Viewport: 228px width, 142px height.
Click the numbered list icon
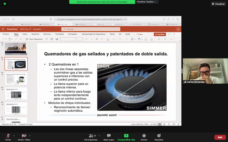click(126, 39)
